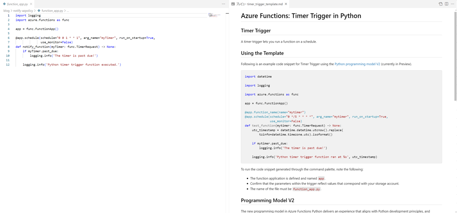
Task: Click the Show Source icon in preview
Action: pyautogui.click(x=440, y=4)
